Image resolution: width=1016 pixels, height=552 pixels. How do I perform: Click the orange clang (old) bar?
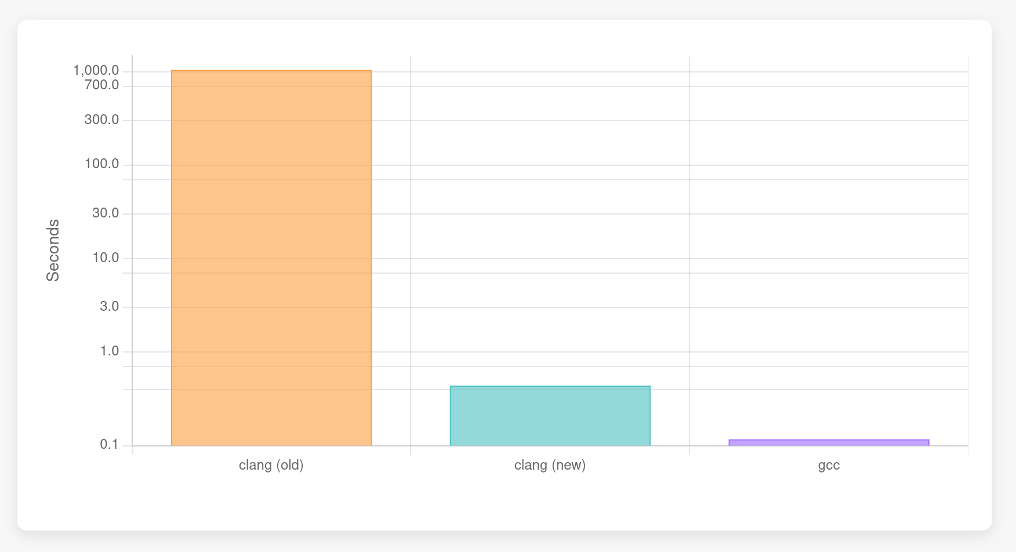tap(271, 258)
